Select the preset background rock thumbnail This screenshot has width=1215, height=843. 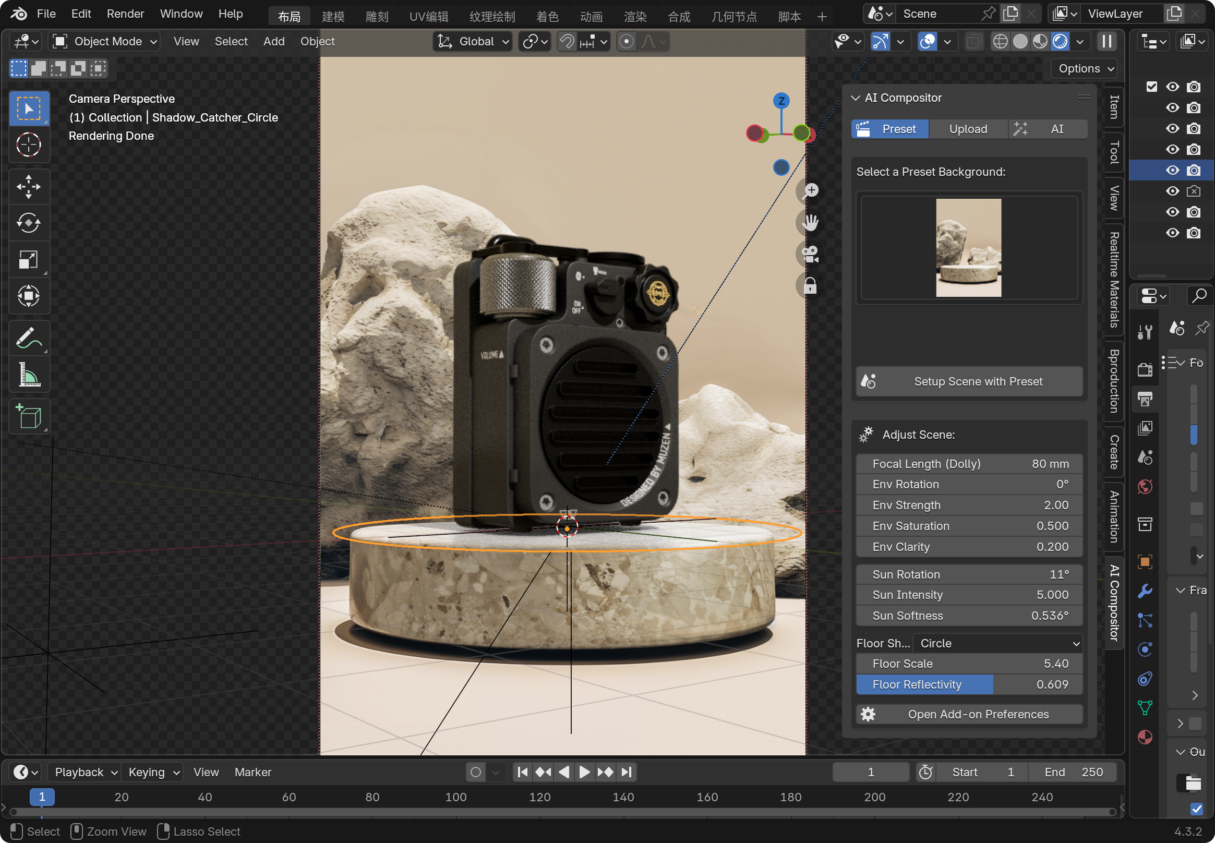(968, 248)
